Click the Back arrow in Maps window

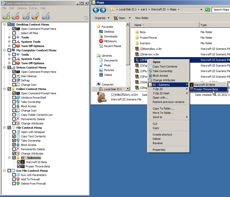[96, 10]
